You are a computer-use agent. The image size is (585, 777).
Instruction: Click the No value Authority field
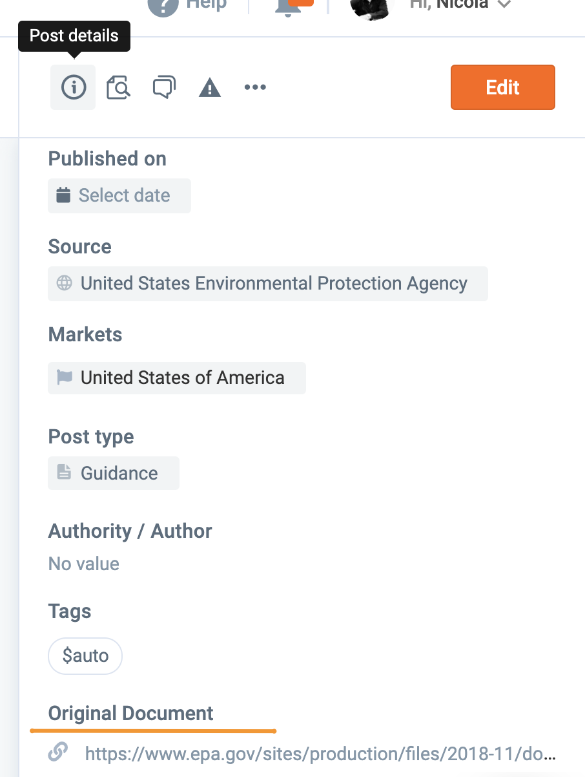[84, 564]
